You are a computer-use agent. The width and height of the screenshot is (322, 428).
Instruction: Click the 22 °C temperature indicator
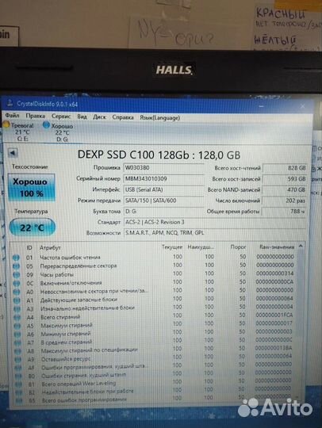coord(33,227)
